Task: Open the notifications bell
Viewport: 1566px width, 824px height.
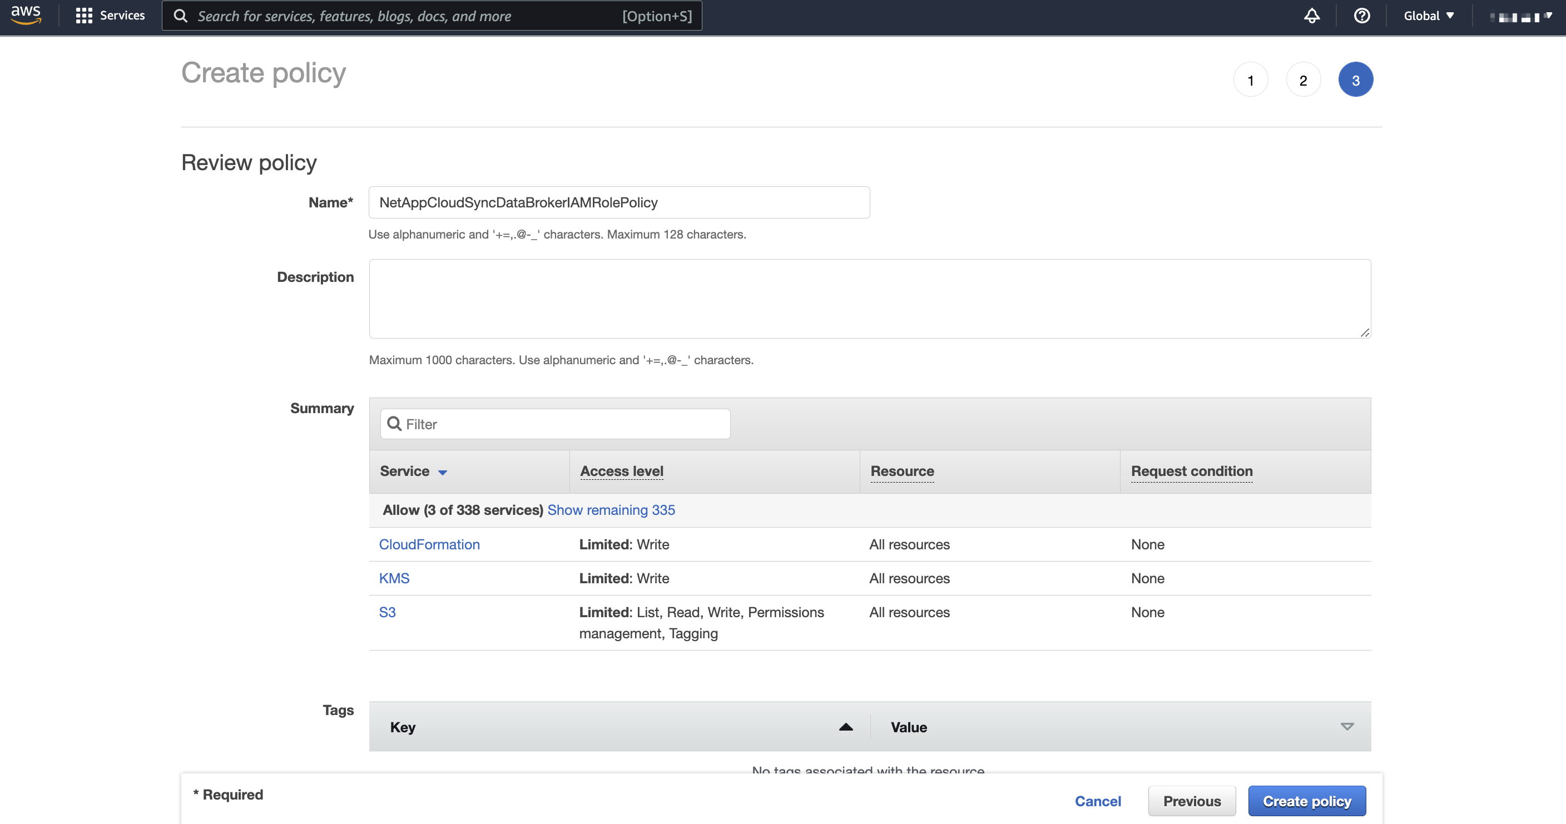Action: (x=1311, y=16)
